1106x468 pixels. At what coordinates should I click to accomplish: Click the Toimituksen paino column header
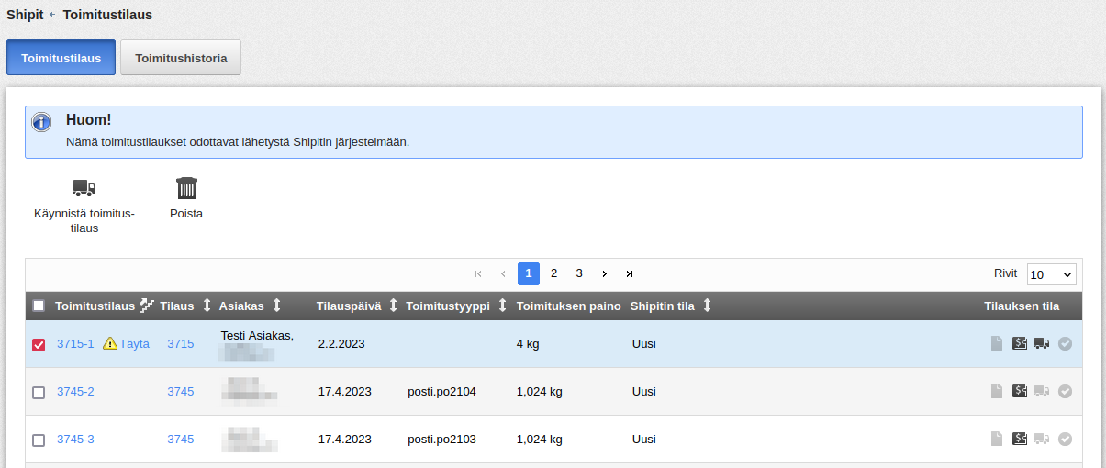[x=569, y=306]
